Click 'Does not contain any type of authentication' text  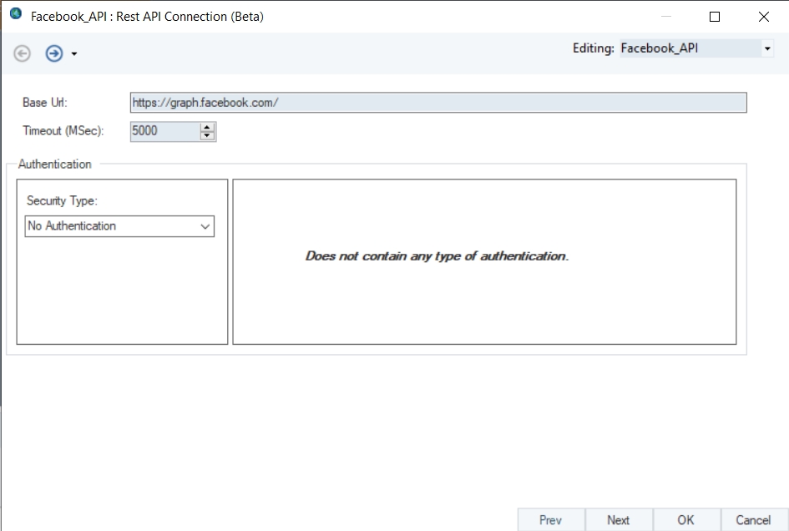pyautogui.click(x=437, y=256)
